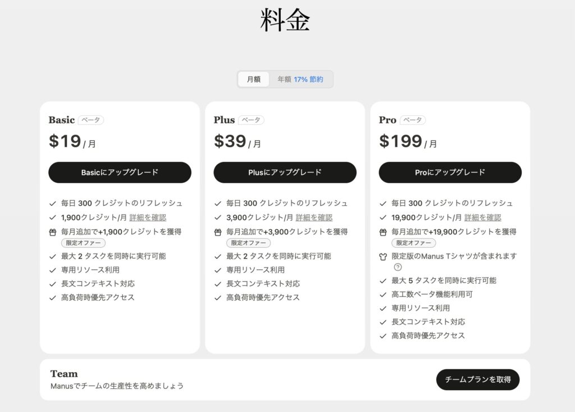Click 最大 5 タスクを同時に実行可能 text

click(x=444, y=281)
